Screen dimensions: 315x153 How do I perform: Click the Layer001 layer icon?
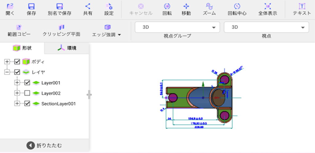pos(36,83)
